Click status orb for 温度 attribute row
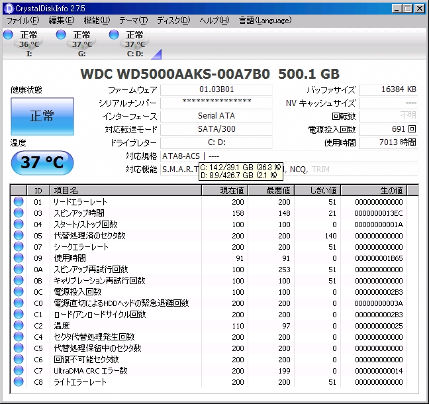The image size is (429, 404). tap(19, 326)
